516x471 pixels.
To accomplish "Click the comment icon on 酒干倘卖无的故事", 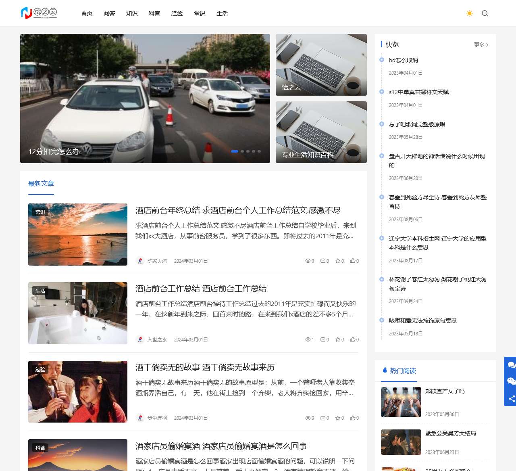I will click(x=323, y=418).
